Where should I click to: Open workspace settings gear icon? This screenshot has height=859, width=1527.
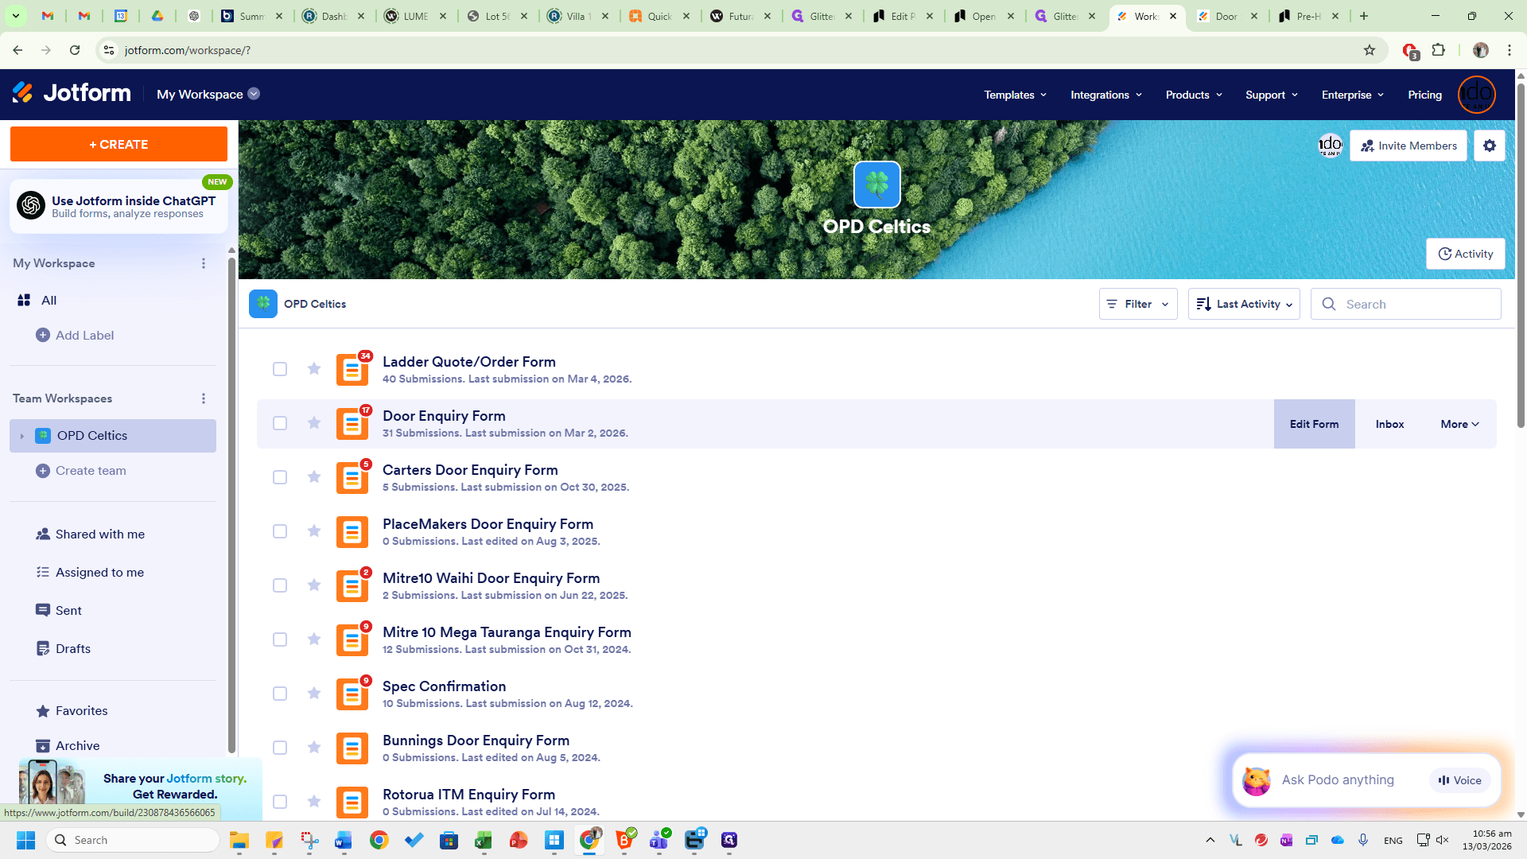(1490, 146)
